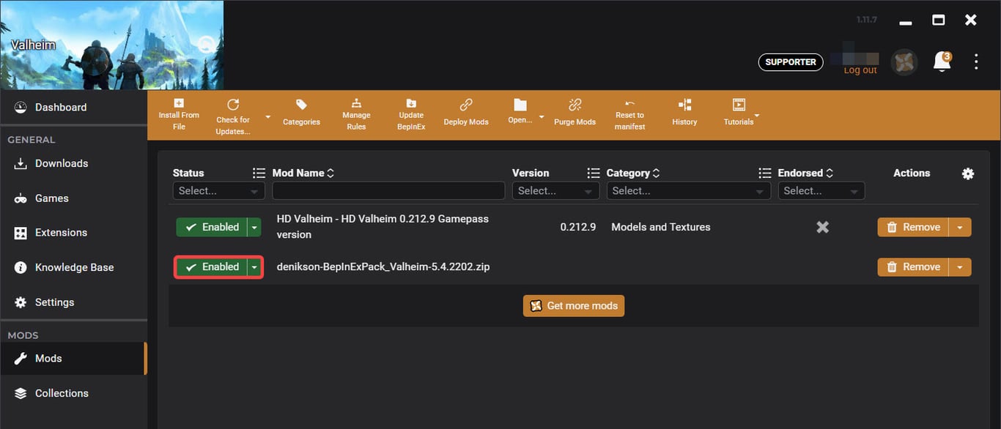Click Reset to manifest icon

click(x=629, y=113)
